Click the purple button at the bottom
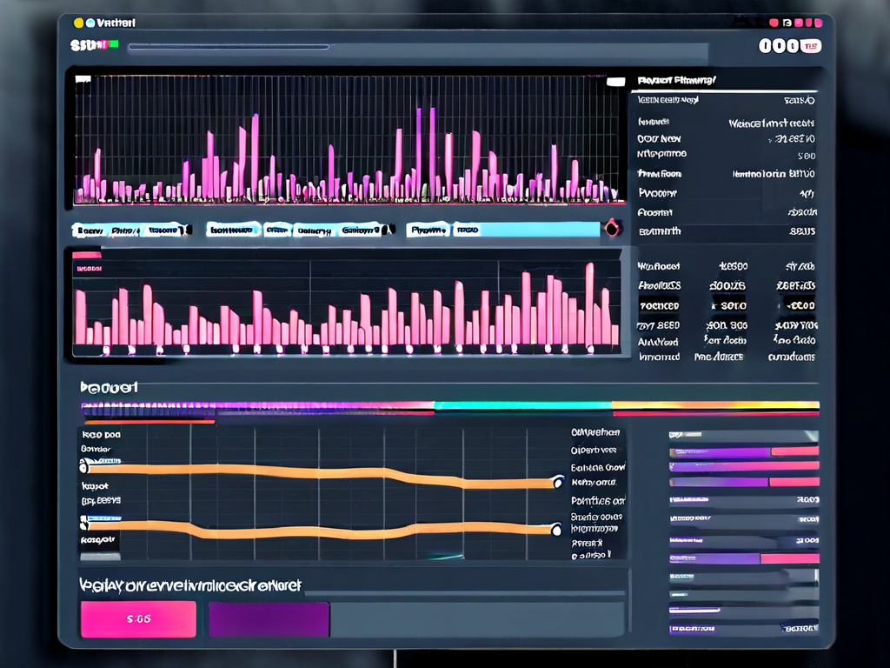The height and width of the screenshot is (668, 890). point(269,619)
